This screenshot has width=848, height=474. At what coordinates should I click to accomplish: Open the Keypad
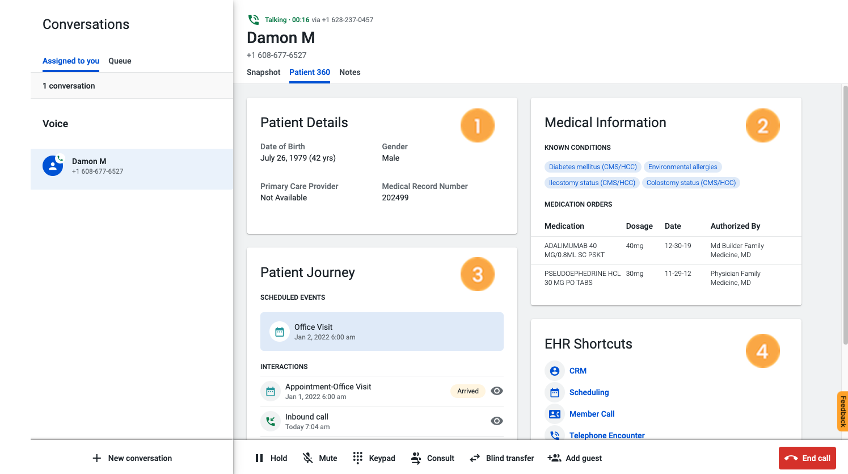(x=374, y=458)
